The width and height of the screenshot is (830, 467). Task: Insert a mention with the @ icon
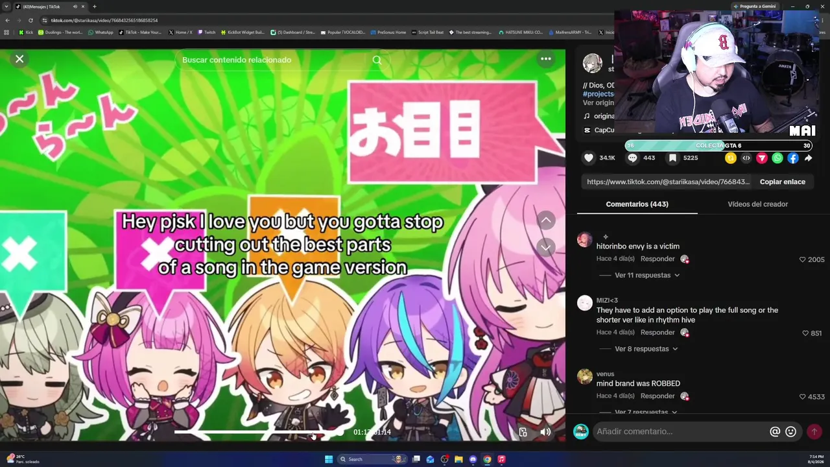775,431
